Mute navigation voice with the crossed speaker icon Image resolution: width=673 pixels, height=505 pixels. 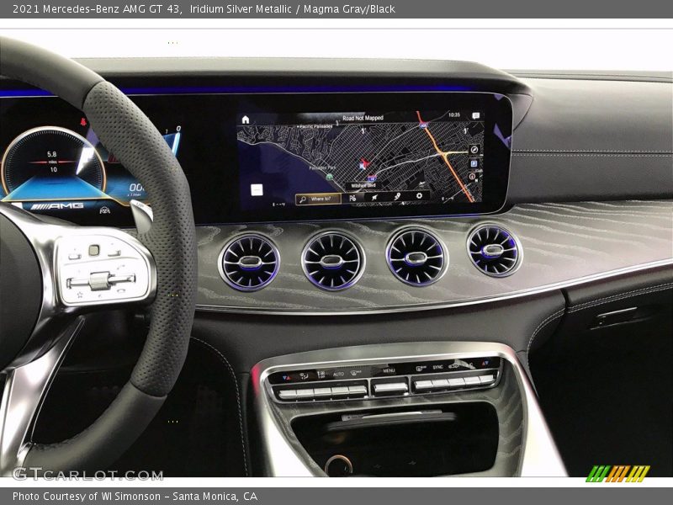(374, 198)
